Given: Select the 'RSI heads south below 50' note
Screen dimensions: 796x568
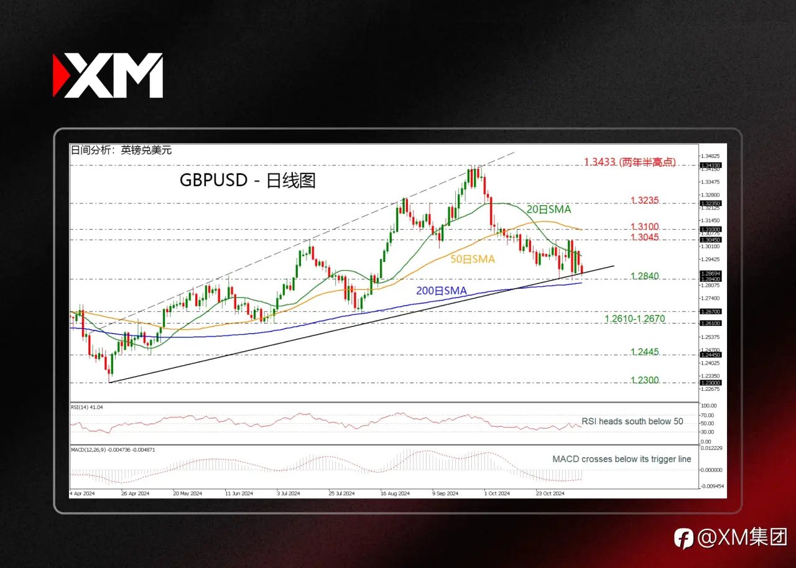Looking at the screenshot, I should coord(632,421).
